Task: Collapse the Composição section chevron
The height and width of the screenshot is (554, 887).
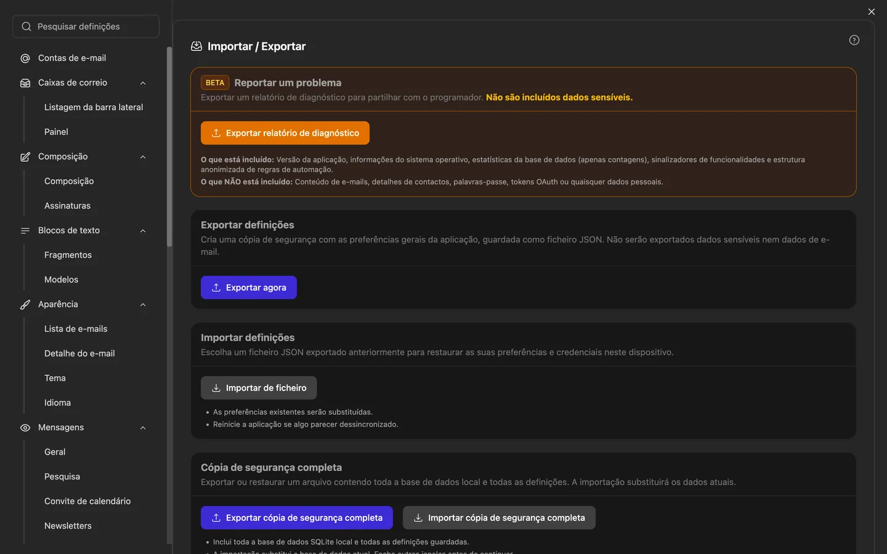Action: [x=143, y=157]
